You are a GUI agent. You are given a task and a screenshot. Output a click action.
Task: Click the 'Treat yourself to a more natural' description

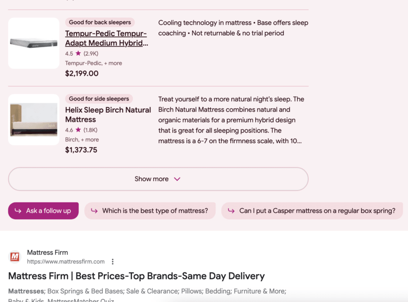click(x=231, y=120)
